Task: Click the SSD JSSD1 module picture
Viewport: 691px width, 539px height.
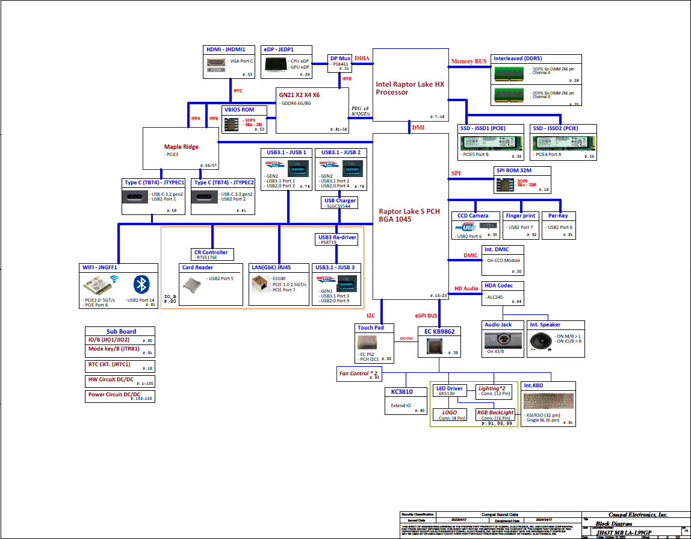Action: coord(491,143)
